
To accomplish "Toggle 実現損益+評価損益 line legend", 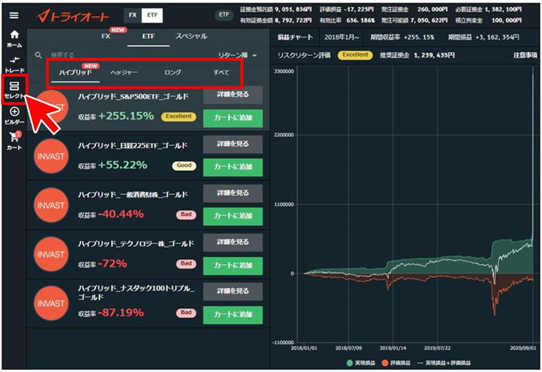I will pos(444,363).
